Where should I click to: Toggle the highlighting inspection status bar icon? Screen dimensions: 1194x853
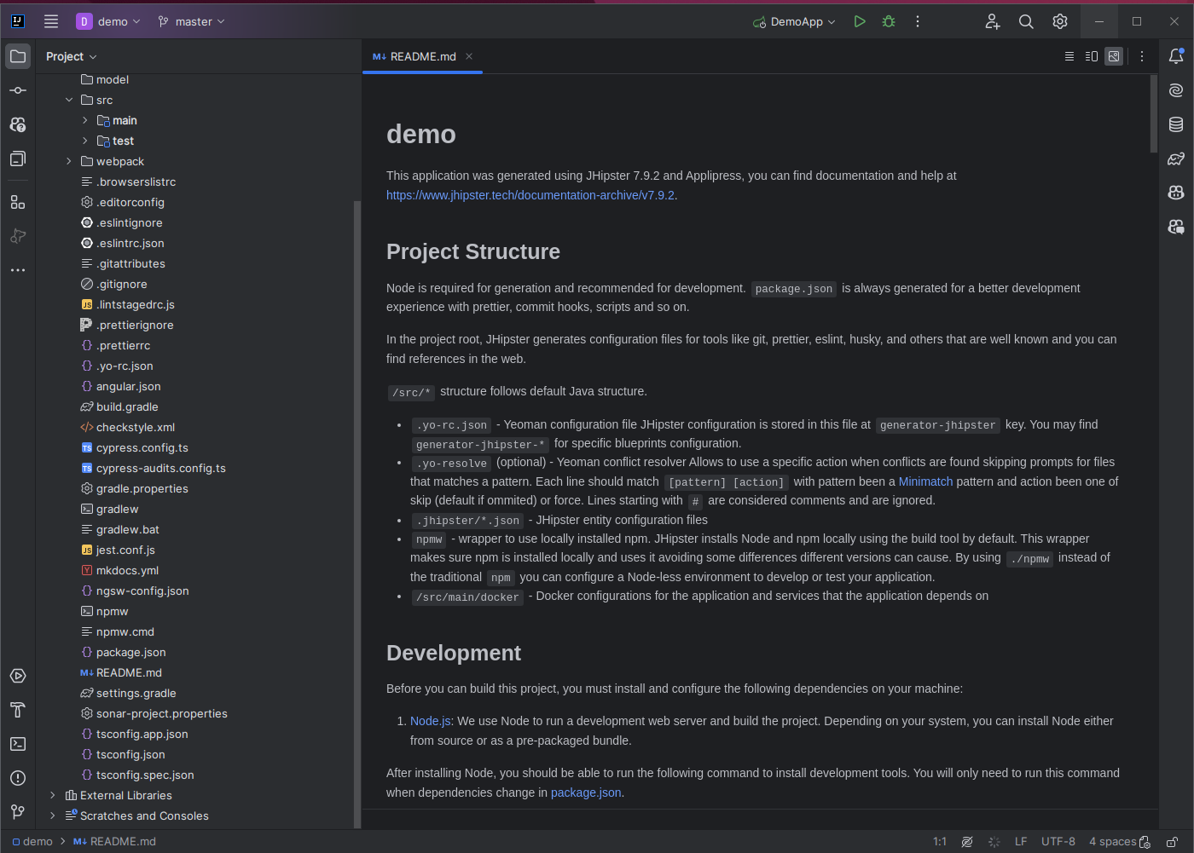click(x=967, y=842)
